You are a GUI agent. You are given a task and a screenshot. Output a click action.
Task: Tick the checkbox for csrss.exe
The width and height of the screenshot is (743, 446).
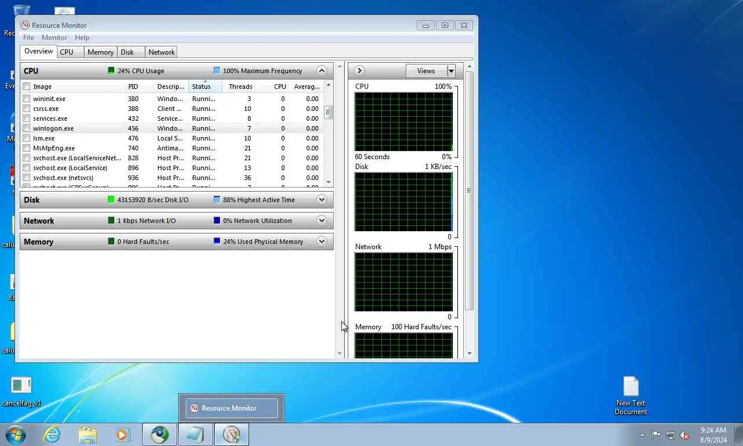pyautogui.click(x=26, y=109)
